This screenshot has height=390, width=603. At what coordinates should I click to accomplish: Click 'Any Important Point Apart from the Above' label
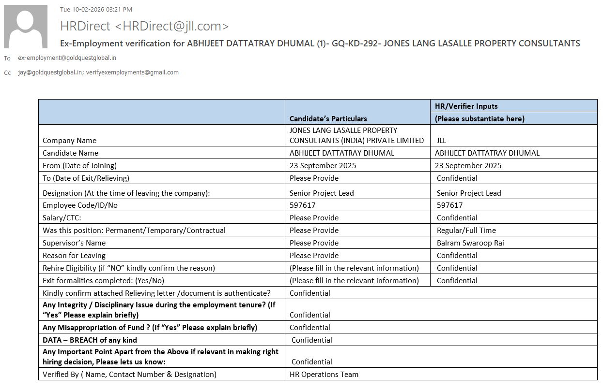pyautogui.click(x=160, y=357)
